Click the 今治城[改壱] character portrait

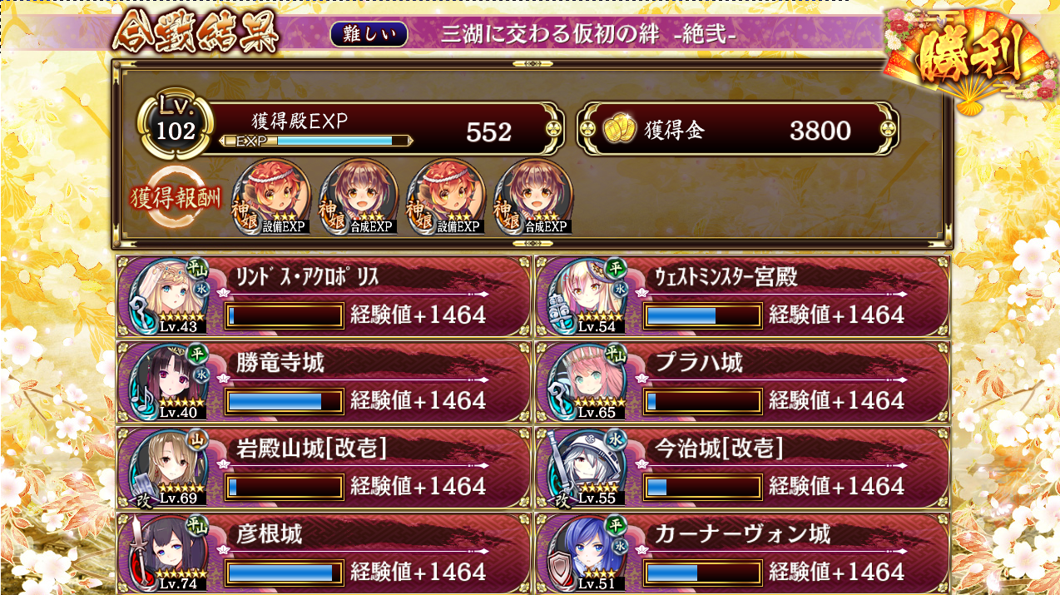click(589, 468)
